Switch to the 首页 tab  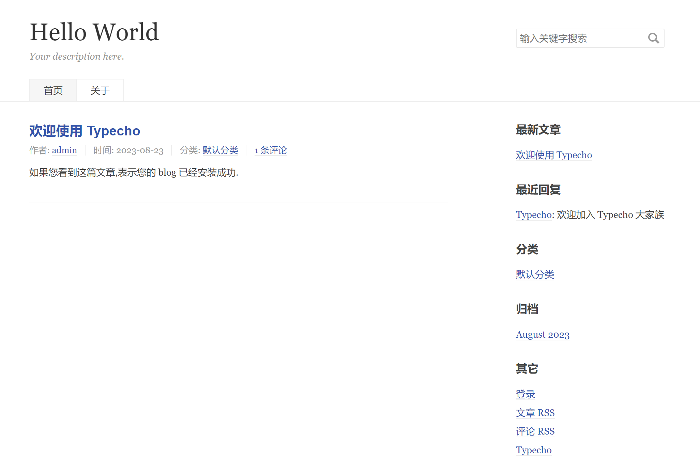tap(53, 90)
